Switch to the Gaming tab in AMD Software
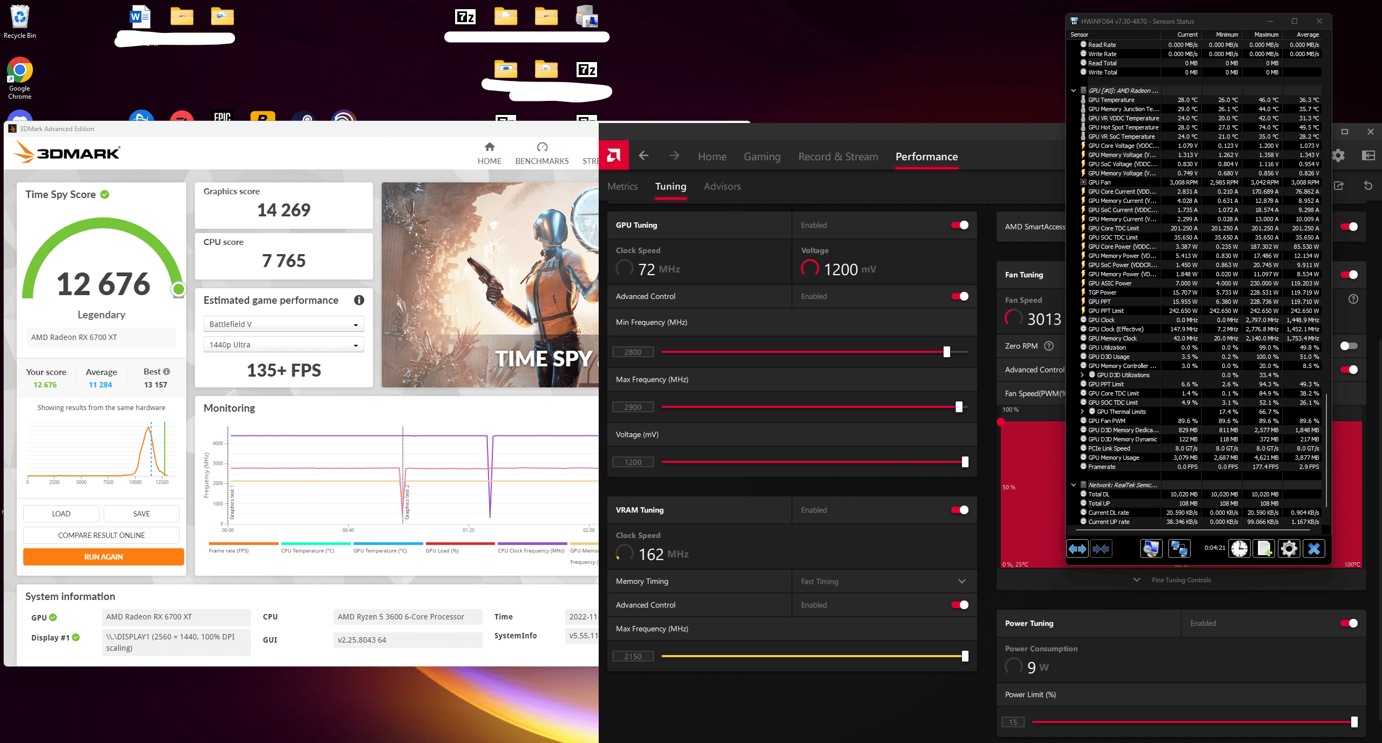The width and height of the screenshot is (1382, 743). [x=762, y=156]
